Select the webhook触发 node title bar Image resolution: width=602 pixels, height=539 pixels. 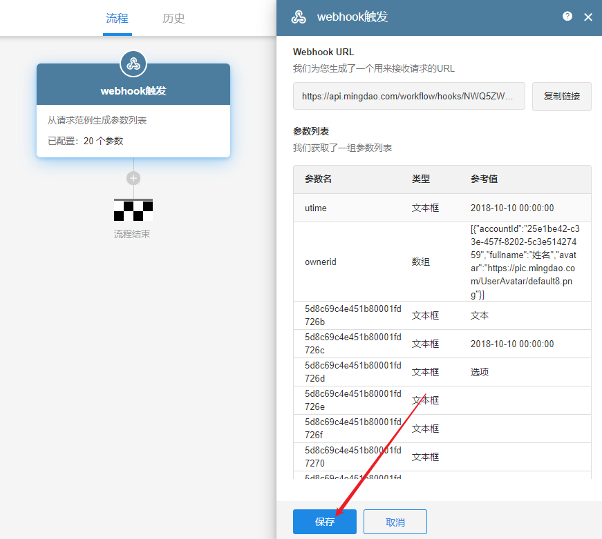point(133,90)
